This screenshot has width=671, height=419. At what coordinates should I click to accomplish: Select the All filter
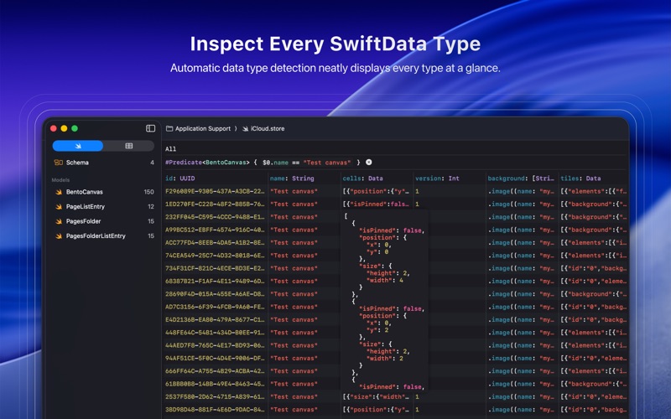171,149
